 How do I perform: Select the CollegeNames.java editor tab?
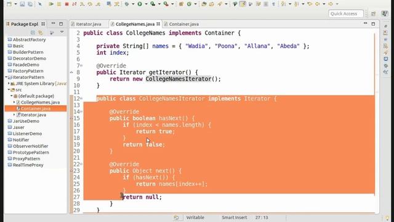135,24
